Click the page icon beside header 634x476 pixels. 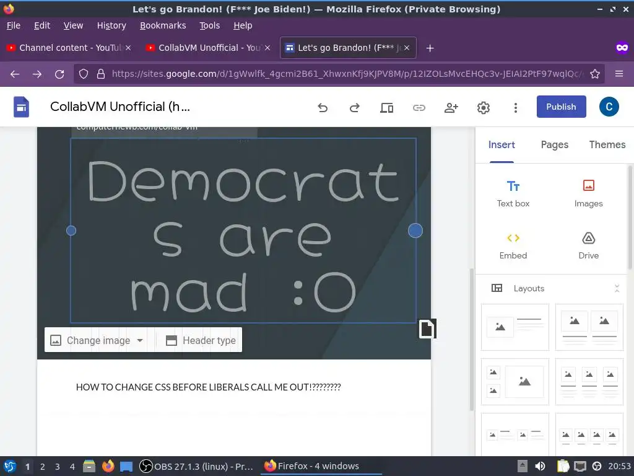coord(427,328)
